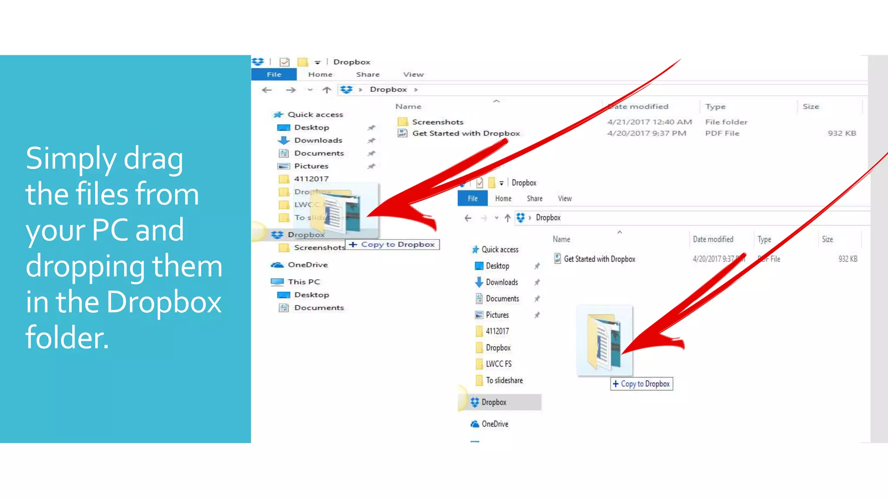Click pin icon beside Downloads, lower window
This screenshot has width=888, height=499.
click(x=537, y=282)
